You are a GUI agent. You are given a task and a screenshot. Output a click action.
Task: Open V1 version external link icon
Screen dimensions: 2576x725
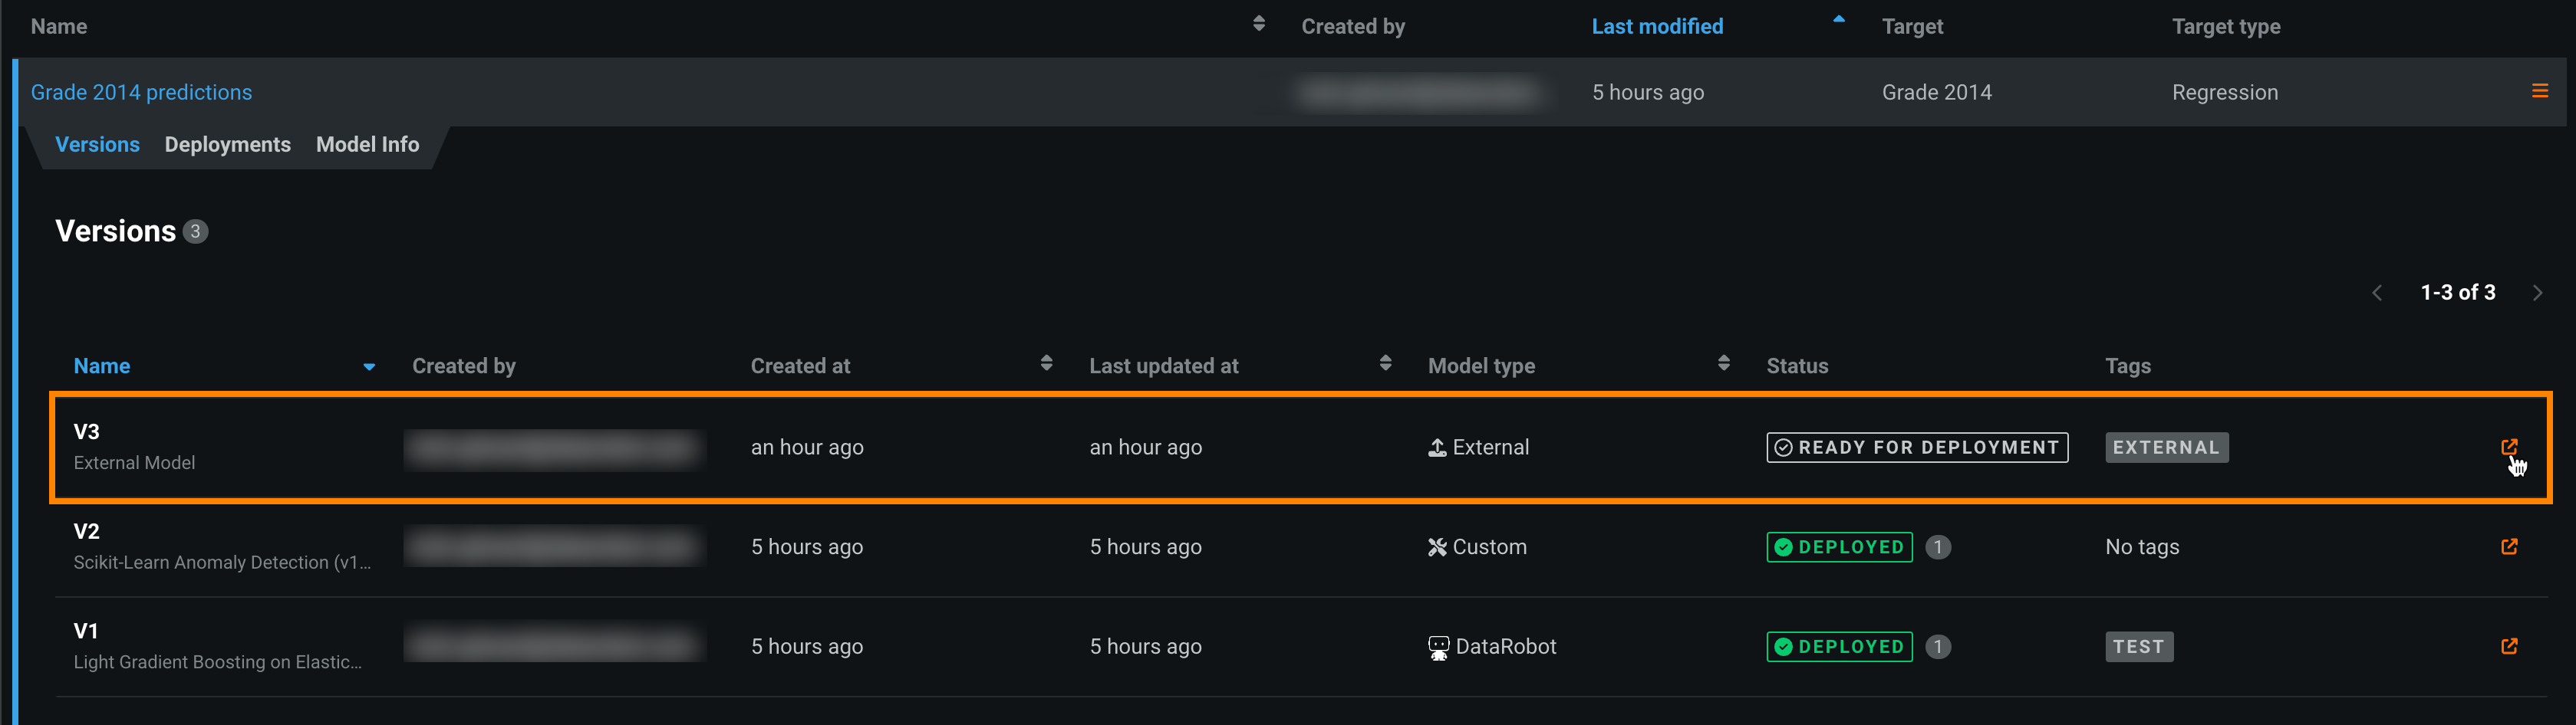click(2508, 647)
